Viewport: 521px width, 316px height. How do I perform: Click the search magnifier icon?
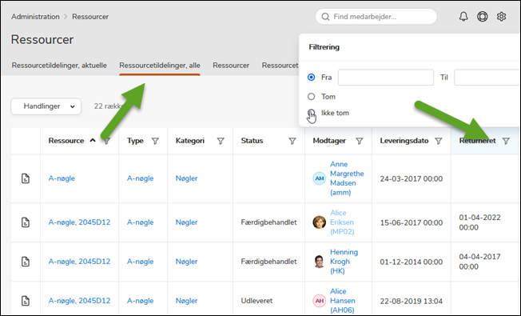click(x=326, y=17)
